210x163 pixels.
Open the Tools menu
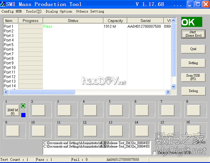click(x=33, y=12)
